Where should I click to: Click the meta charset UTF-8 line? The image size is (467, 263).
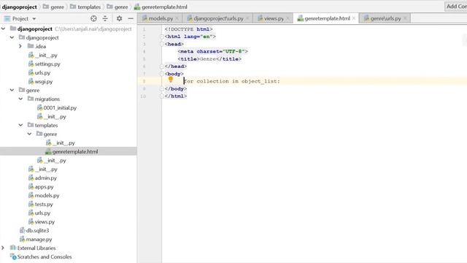212,52
